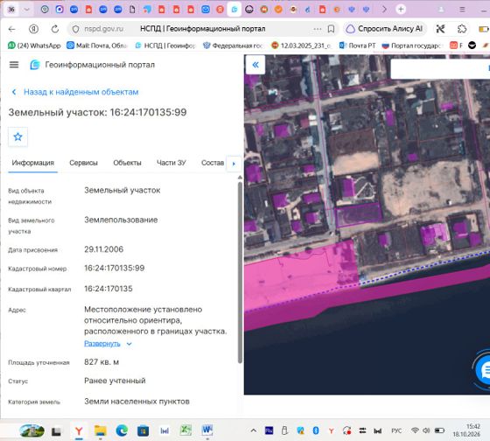Bookmark this page using the bookmark icon
The image size is (490, 441).
click(x=331, y=29)
